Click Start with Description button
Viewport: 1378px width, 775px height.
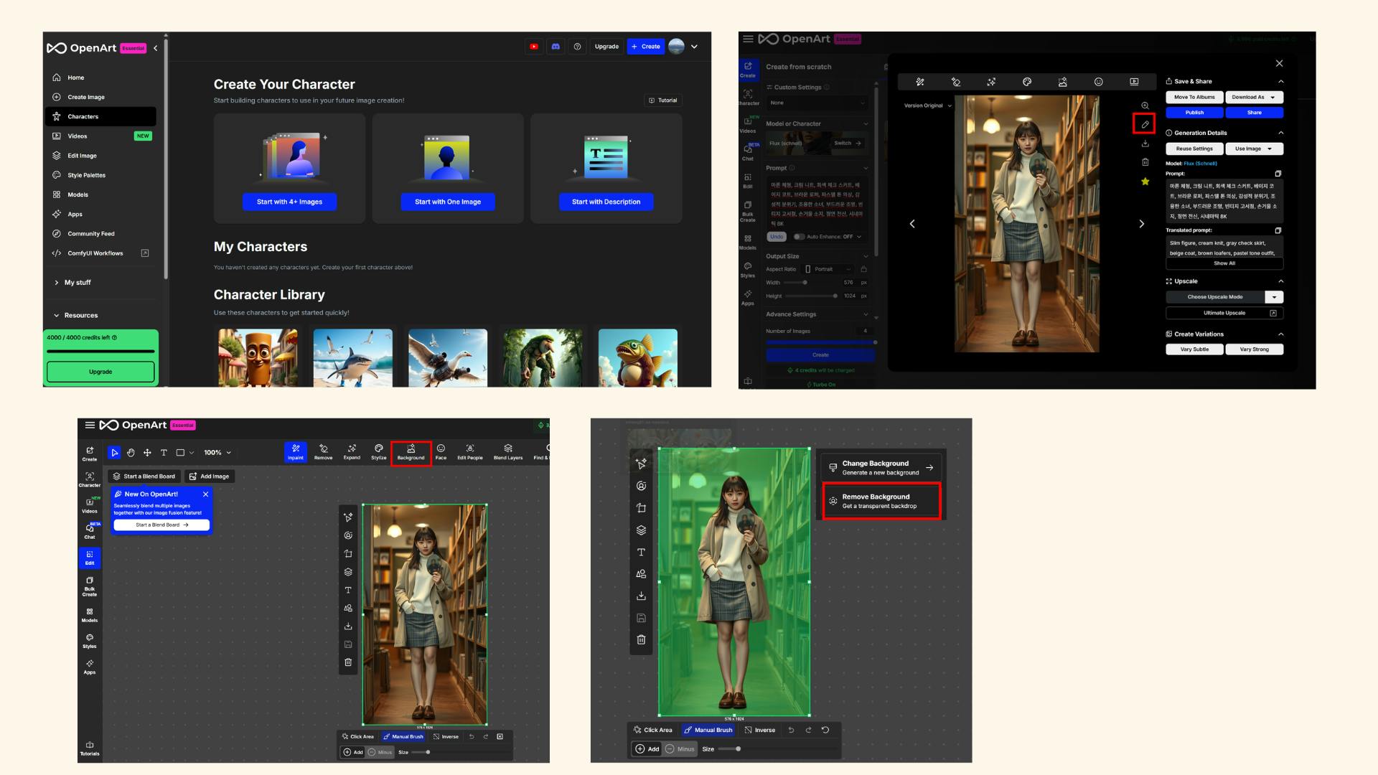[606, 202]
